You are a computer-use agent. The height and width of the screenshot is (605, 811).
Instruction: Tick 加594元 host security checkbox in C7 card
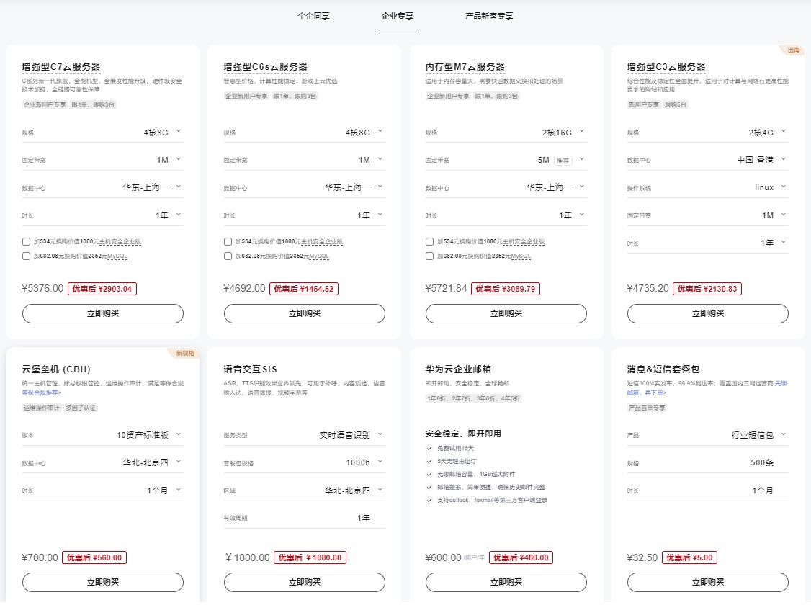pyautogui.click(x=27, y=241)
